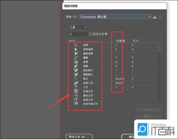
Task: Select the 选择 command row label
Action: [x=86, y=45]
